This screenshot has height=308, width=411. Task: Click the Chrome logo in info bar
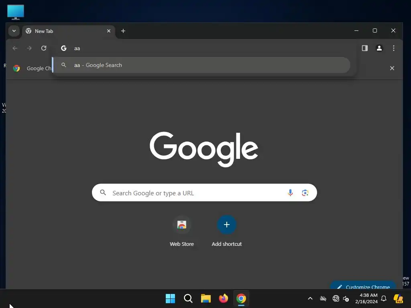16,68
